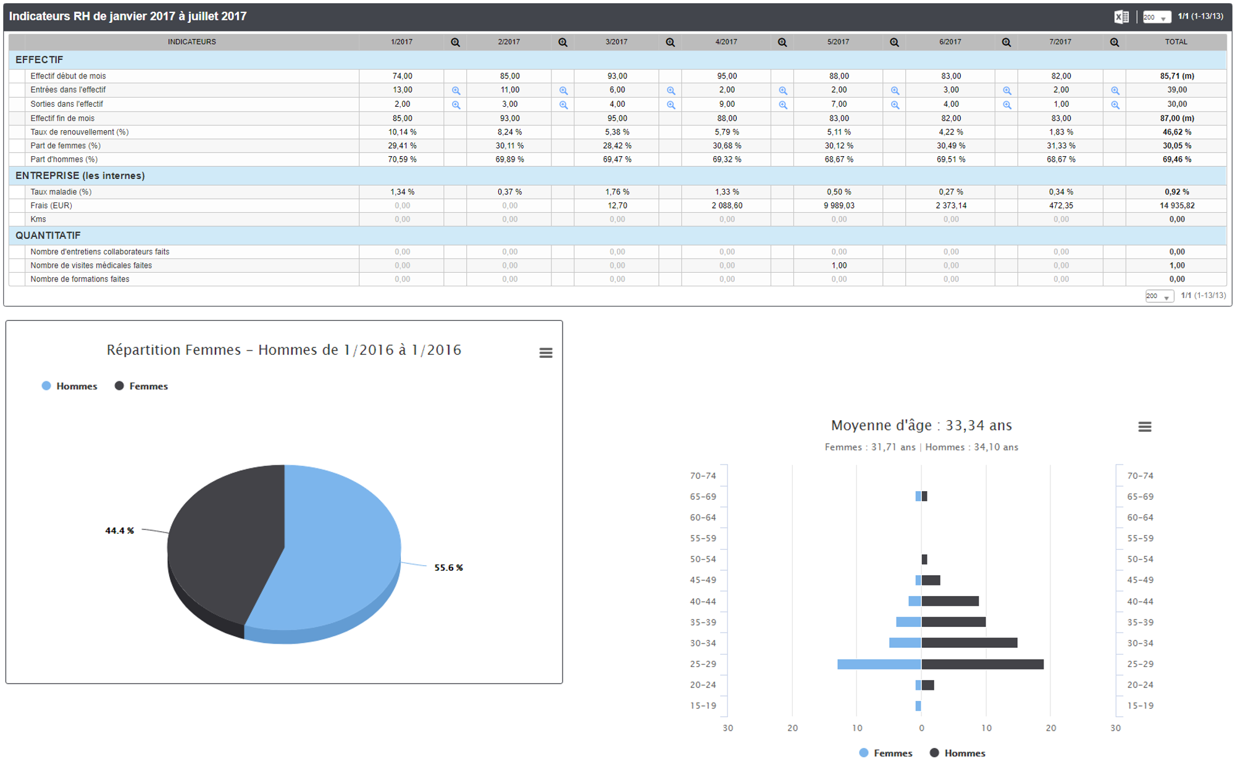Click the QUANTITATIF section header row

point(617,236)
